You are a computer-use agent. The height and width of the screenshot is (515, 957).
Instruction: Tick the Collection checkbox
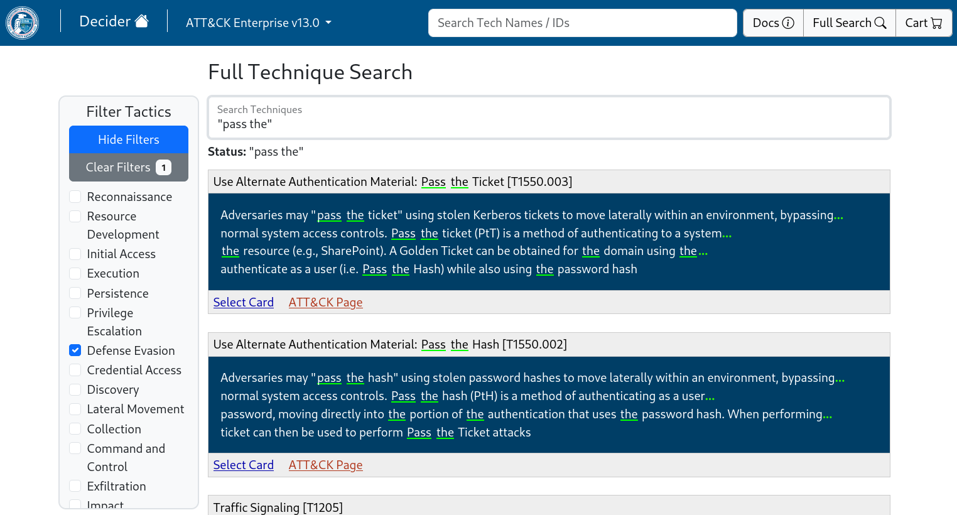(75, 429)
